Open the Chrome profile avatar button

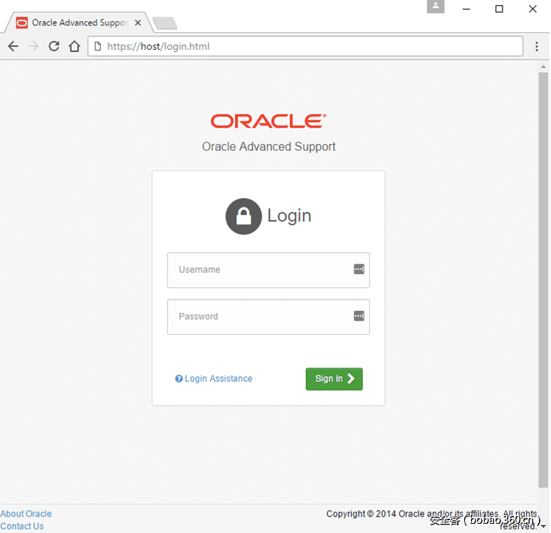[436, 6]
